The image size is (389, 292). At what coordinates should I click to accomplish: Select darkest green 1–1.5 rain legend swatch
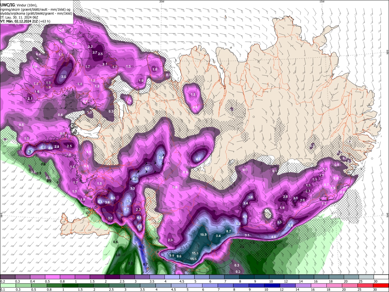pos(70,285)
